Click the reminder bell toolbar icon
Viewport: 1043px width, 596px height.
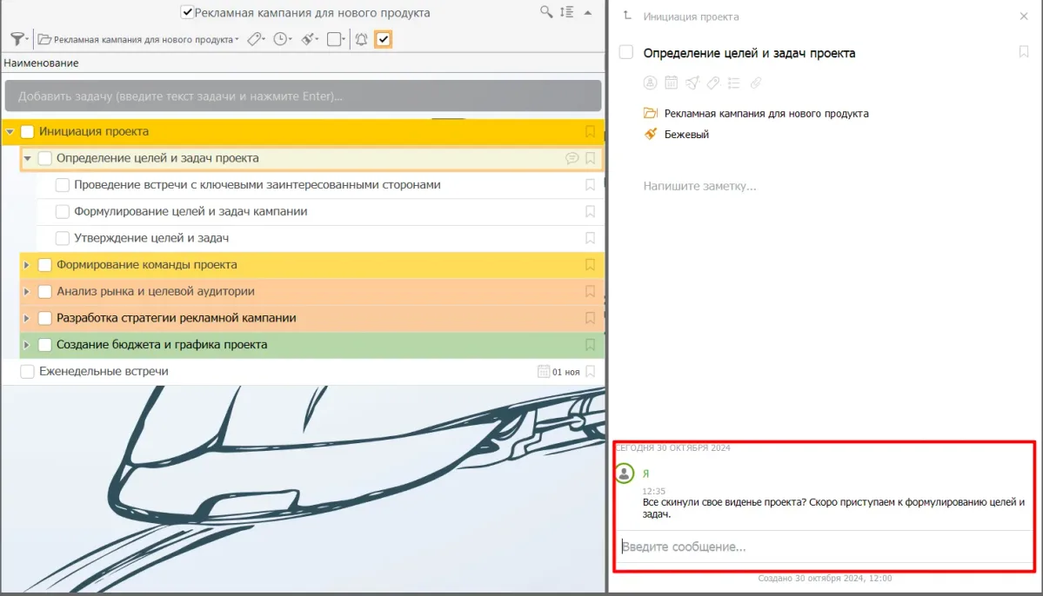361,39
